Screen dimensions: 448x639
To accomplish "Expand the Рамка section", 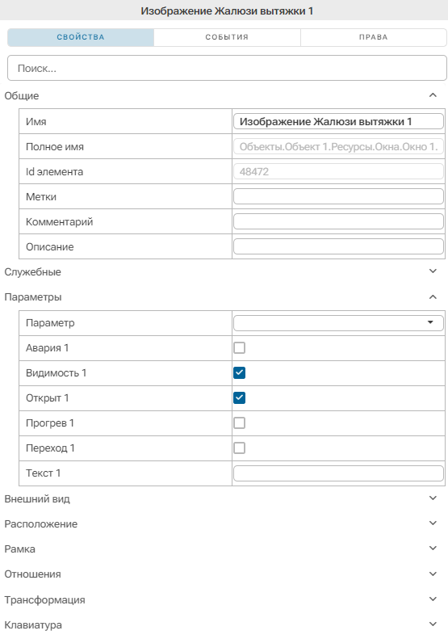I will (x=433, y=549).
